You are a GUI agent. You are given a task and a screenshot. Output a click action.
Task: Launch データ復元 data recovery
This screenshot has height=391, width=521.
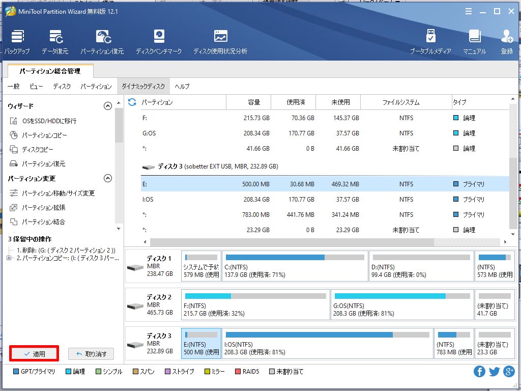tap(55, 42)
